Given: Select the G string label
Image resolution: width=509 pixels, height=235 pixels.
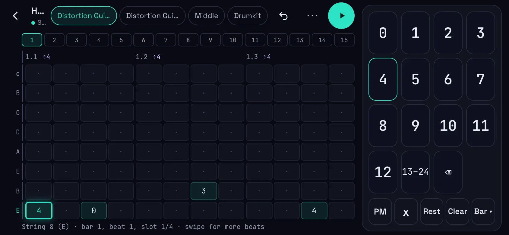Looking at the screenshot, I should [18, 113].
